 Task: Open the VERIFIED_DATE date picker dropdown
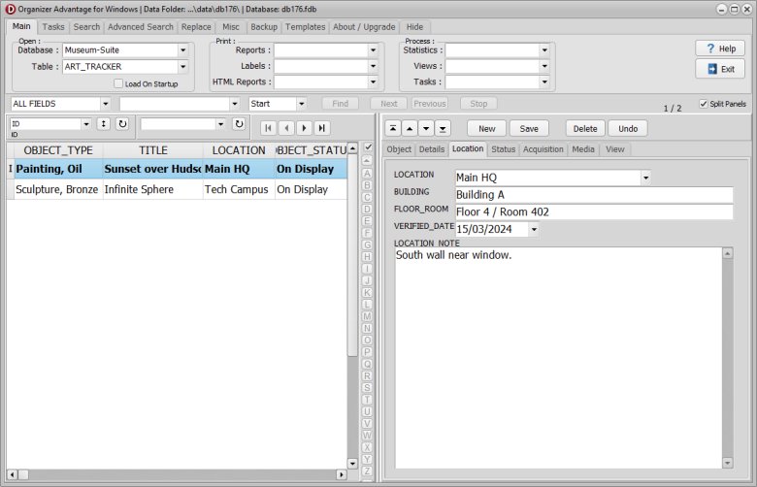click(x=533, y=230)
